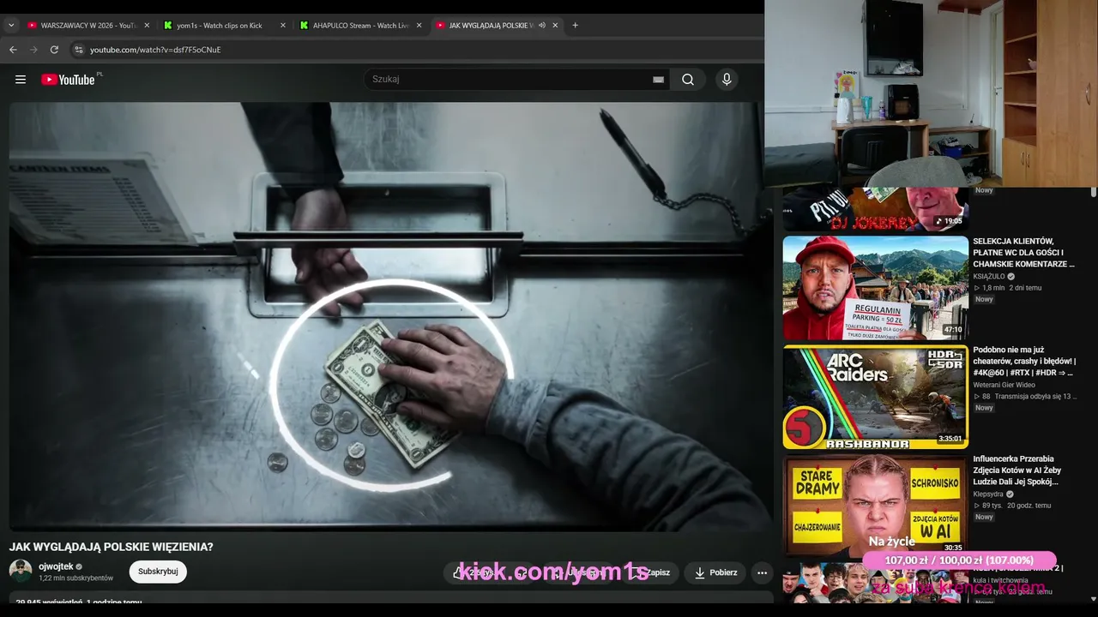Image resolution: width=1098 pixels, height=617 pixels.
Task: Switch to the AHAPULCO Stream tab
Action: pyautogui.click(x=359, y=25)
